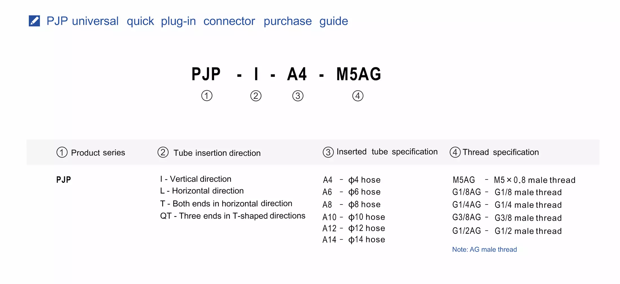Click the G1/4AG male thread row

coord(507,205)
